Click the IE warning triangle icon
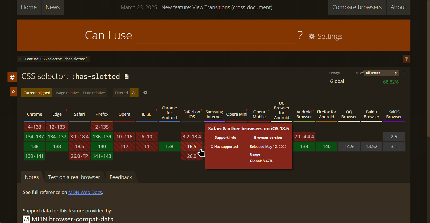 coord(149,115)
